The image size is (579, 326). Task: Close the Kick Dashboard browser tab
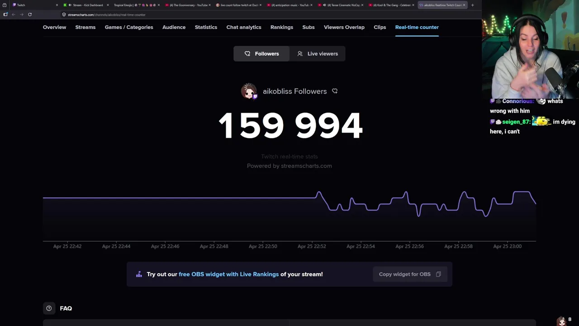pos(108,5)
